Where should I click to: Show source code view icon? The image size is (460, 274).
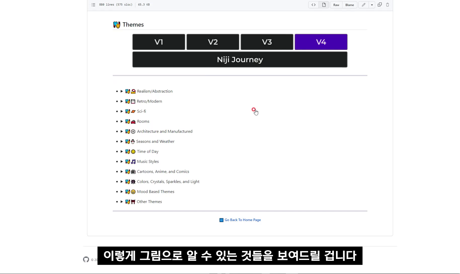tap(314, 5)
